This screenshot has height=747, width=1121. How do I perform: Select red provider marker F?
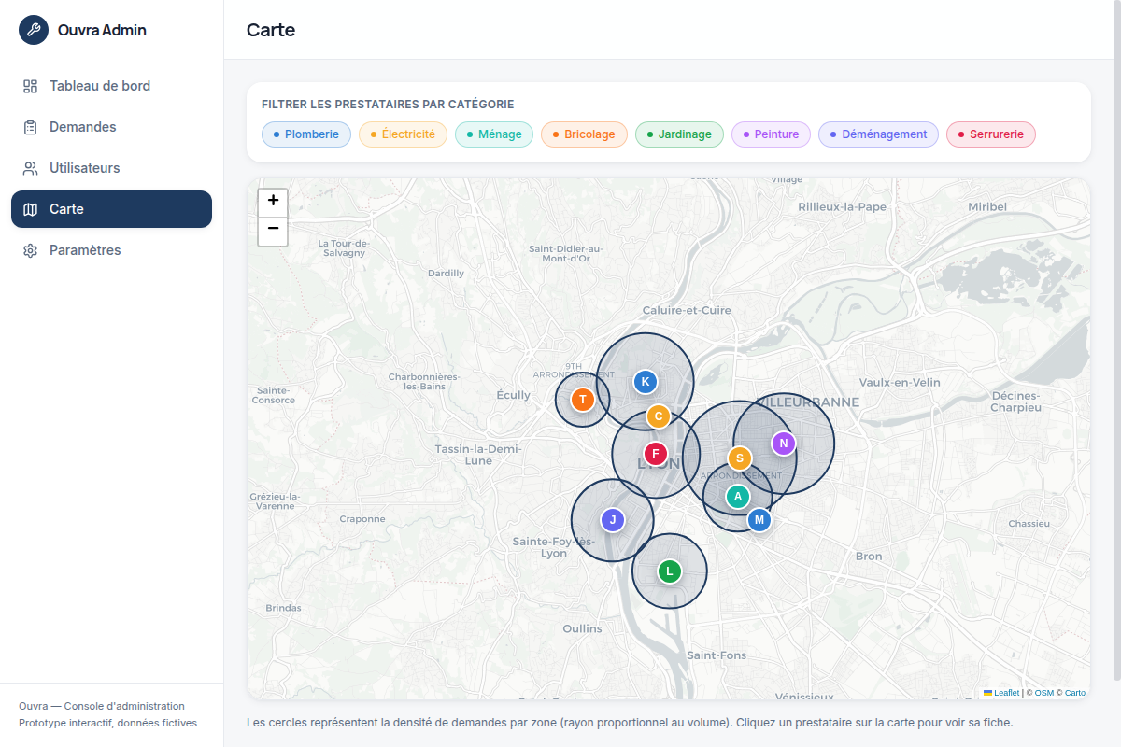[x=656, y=455]
